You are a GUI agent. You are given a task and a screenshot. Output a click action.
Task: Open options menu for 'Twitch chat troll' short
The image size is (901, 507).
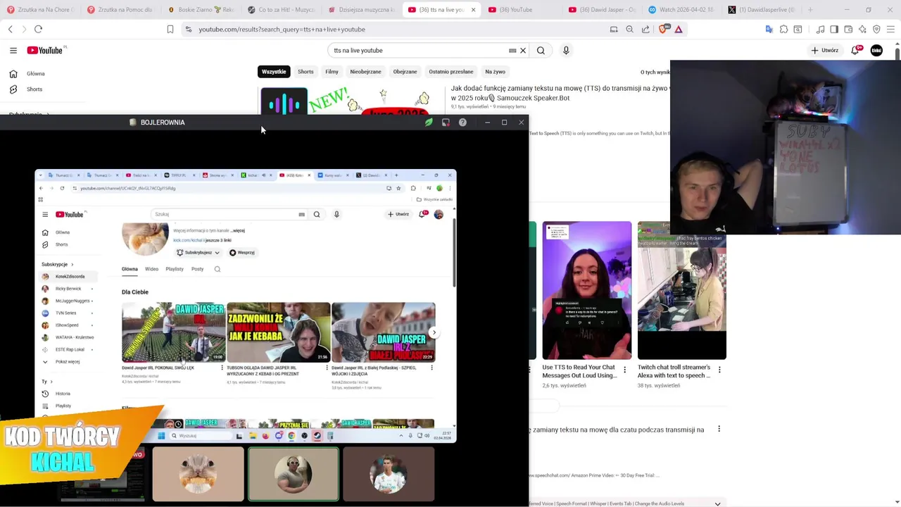[x=719, y=368]
